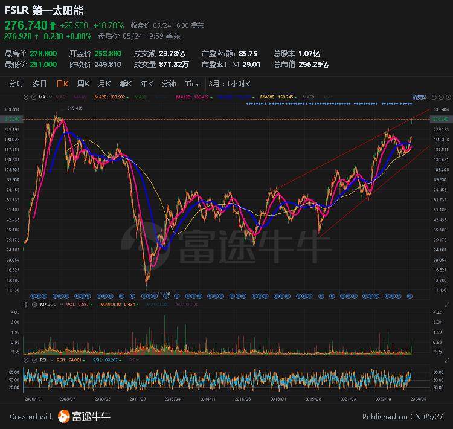Toggle the MA5 line legend
Image resolution: width=453 pixels, height=429 pixels.
pos(60,97)
